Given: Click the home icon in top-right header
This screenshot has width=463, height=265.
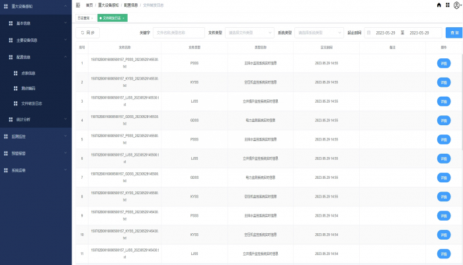Looking at the screenshot, I should coord(438,5).
